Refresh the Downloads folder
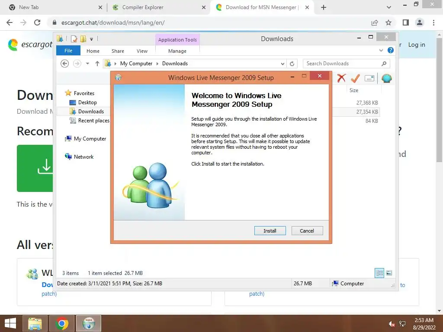The height and width of the screenshot is (332, 443). [292, 64]
